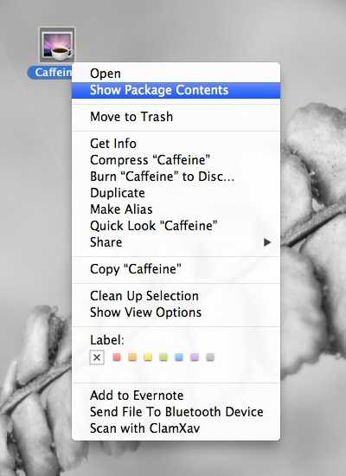The height and width of the screenshot is (476, 346).
Task: Apply the blue label color
Action: (x=179, y=357)
